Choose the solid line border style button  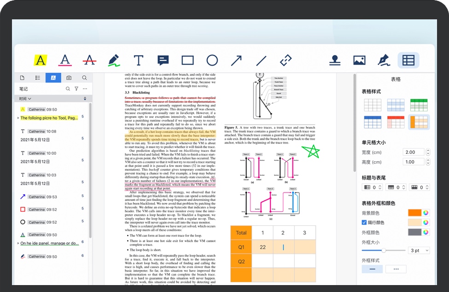pyautogui.click(x=372, y=269)
